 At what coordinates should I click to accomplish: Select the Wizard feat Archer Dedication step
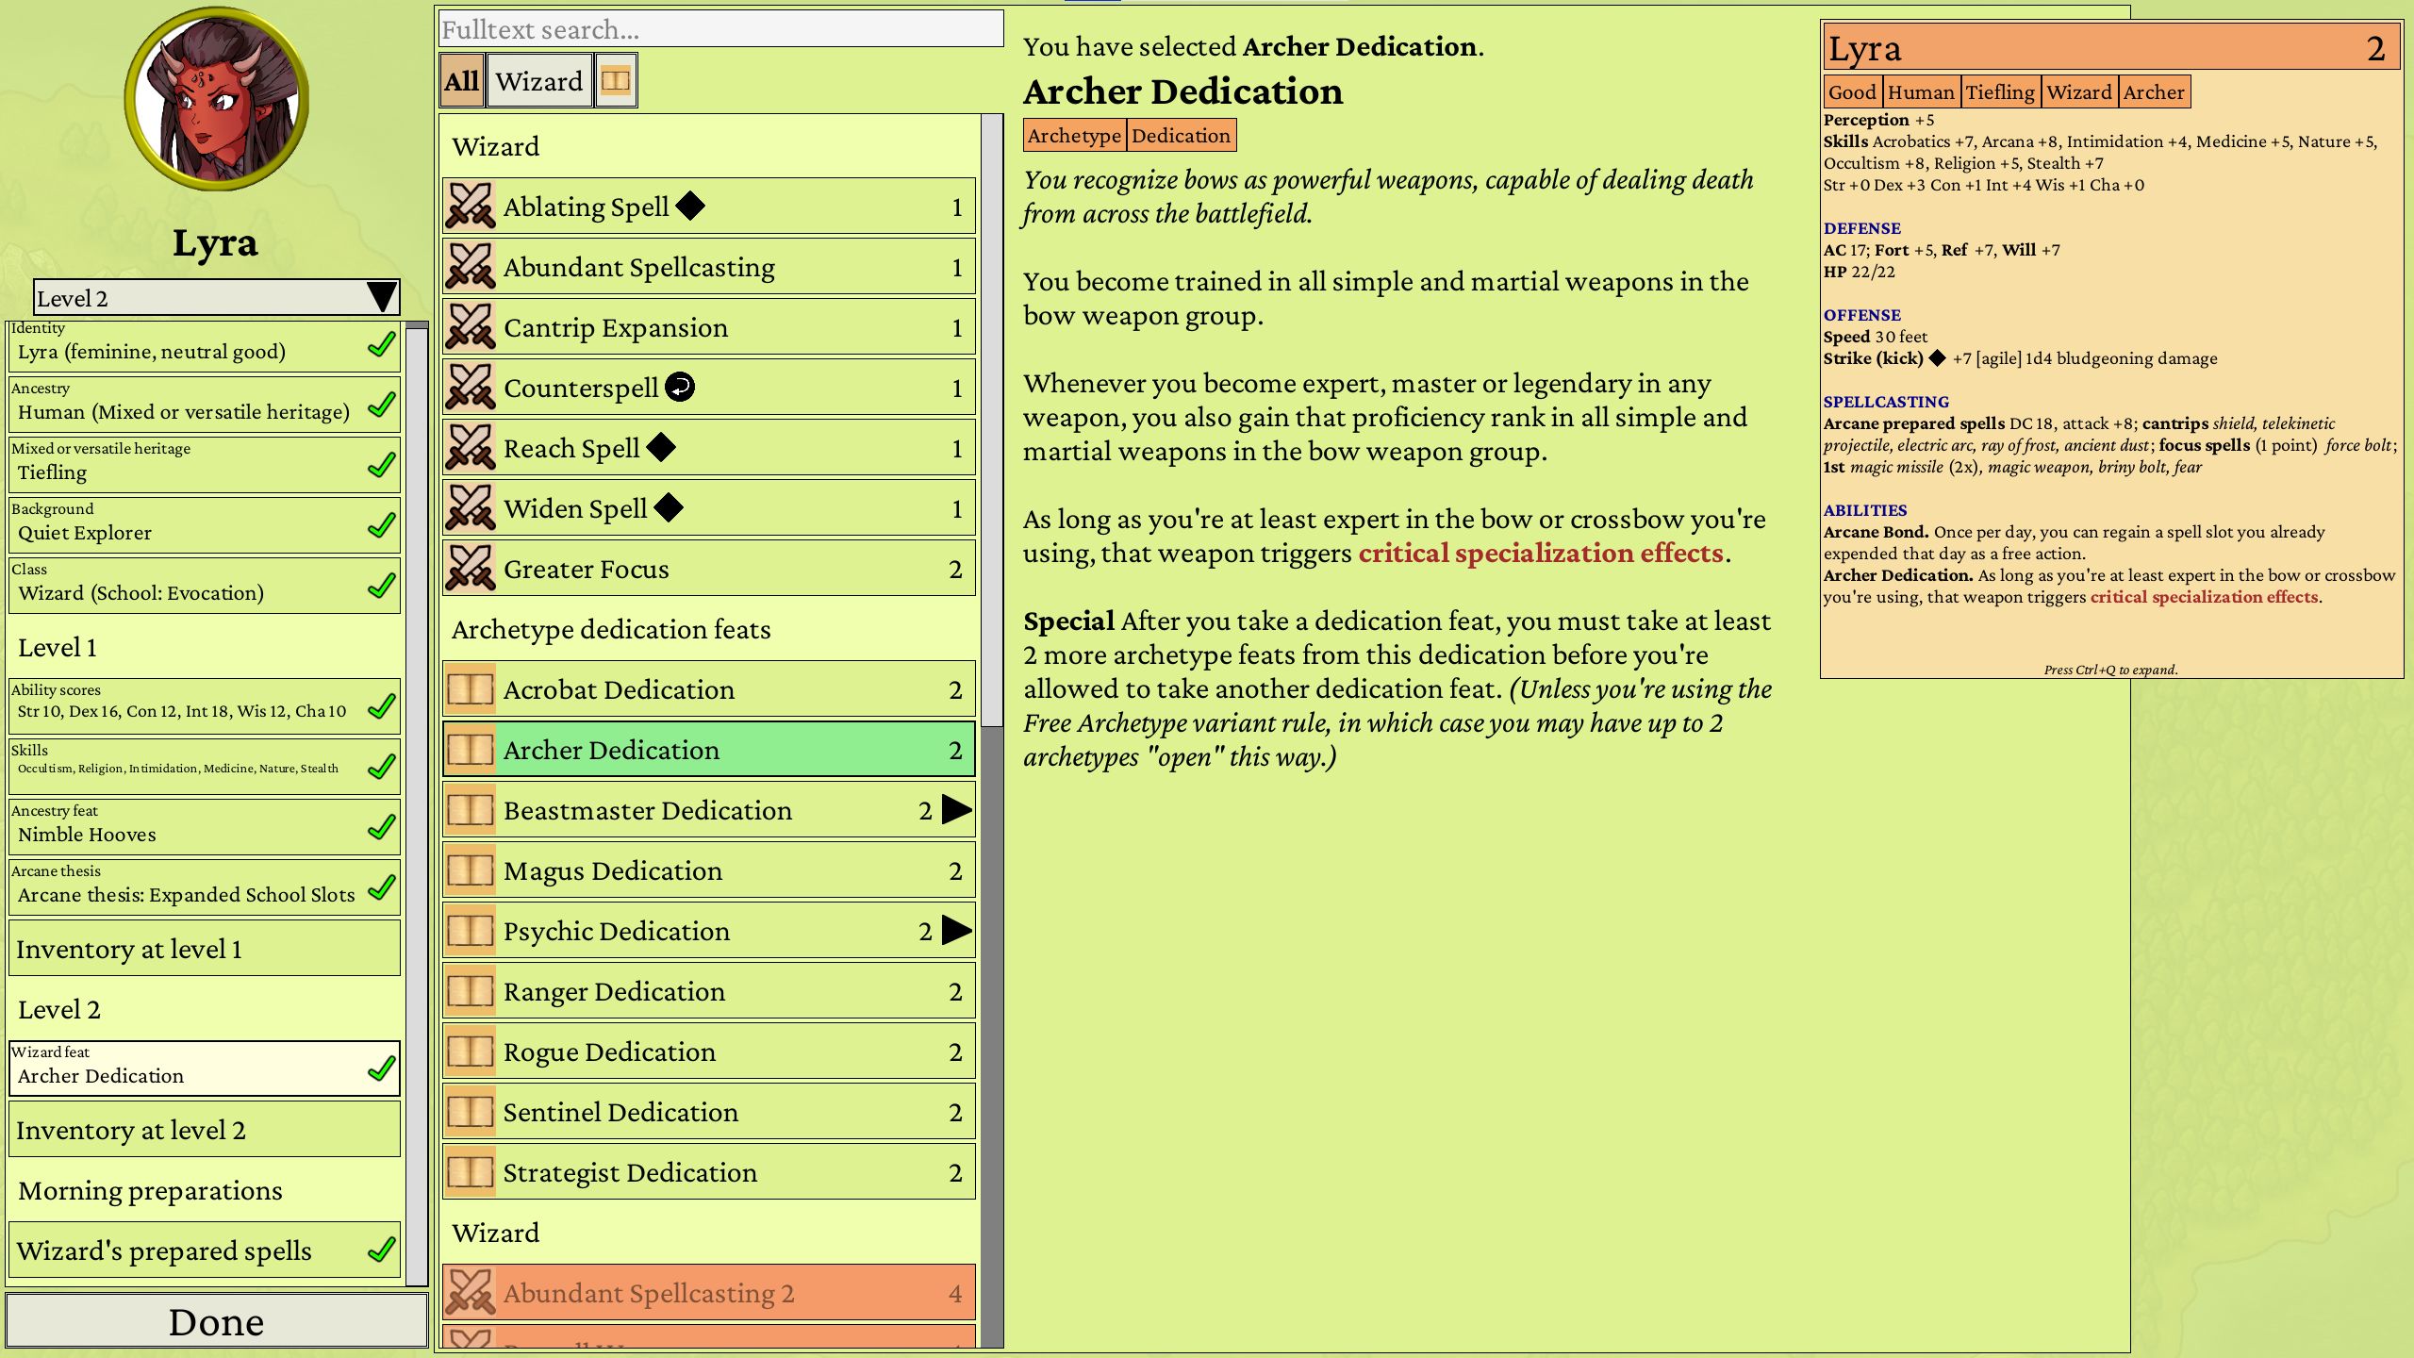205,1069
